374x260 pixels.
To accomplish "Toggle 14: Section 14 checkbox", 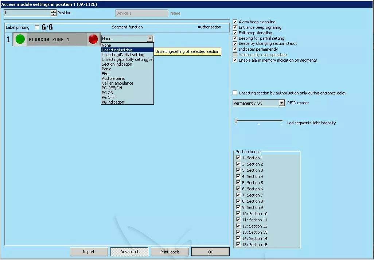I will click(238, 238).
